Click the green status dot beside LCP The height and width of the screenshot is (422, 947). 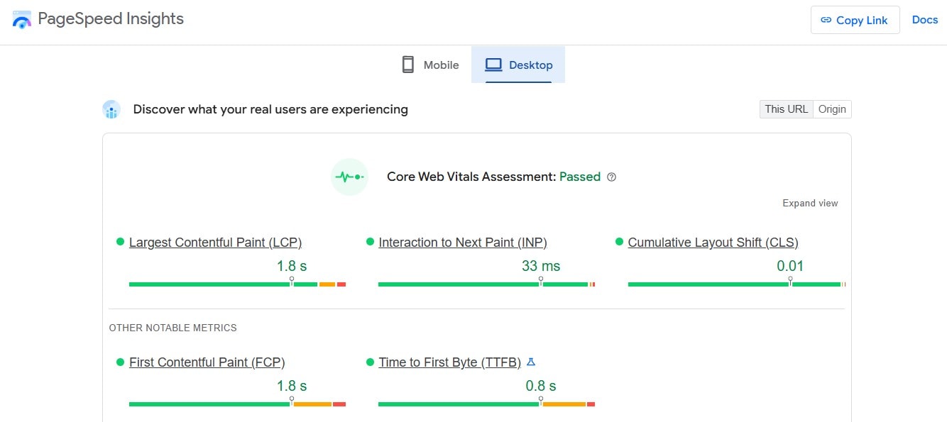(x=120, y=242)
